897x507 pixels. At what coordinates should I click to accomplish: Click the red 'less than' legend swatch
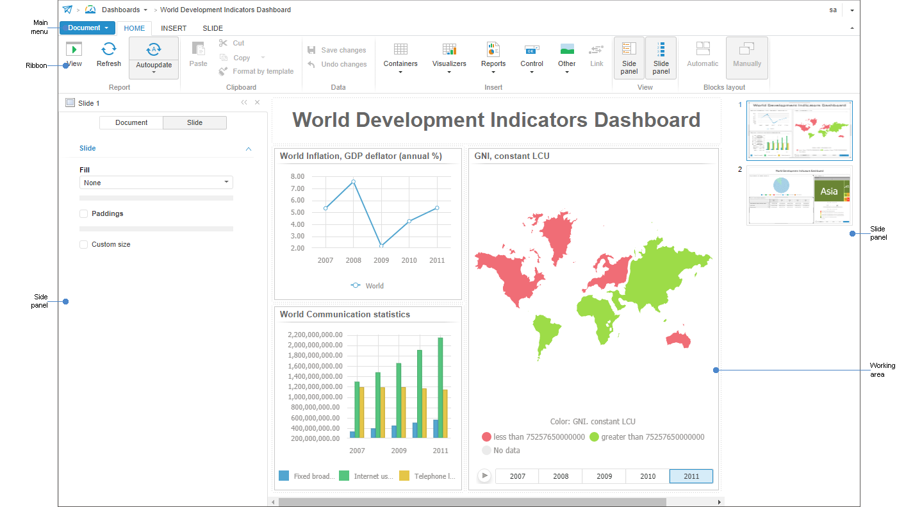click(x=486, y=436)
